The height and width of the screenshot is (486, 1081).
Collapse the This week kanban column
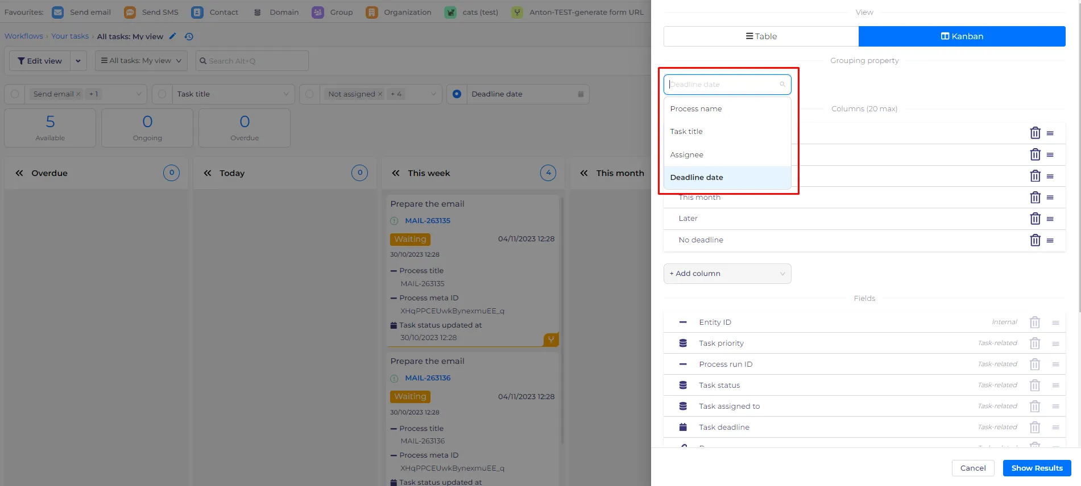coord(396,173)
